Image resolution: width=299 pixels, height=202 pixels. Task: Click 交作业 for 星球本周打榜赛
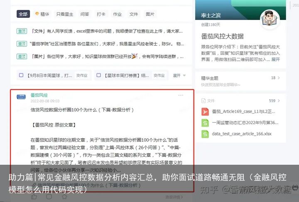click(159, 75)
